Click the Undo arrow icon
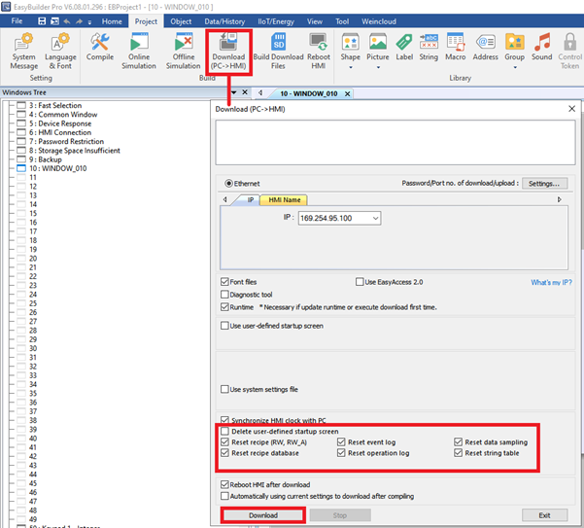Viewport: 584px width, 528px height. 67,21
